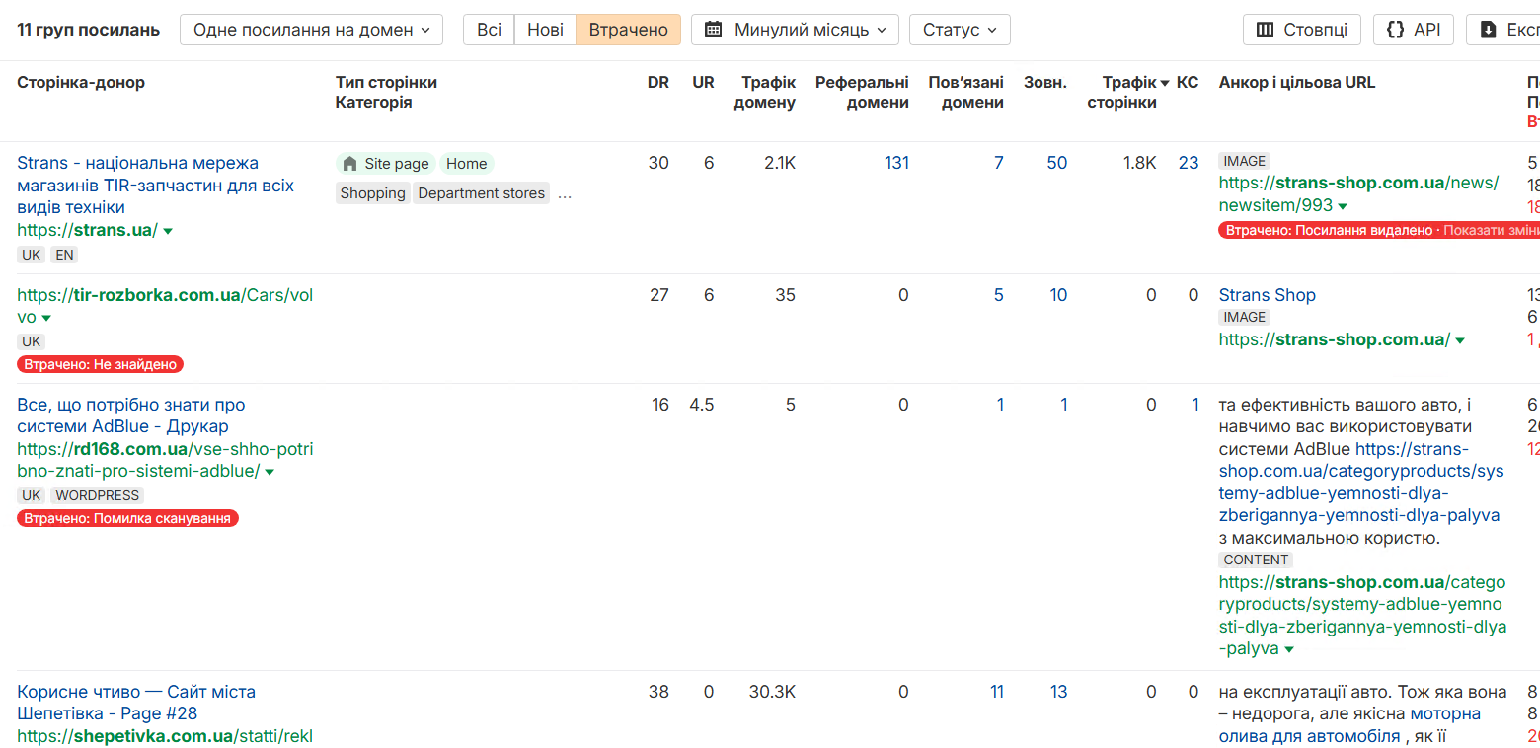Open arrow menu beside tir-rozborka Cars/volvo URL
Viewport: 1540px width, 748px height.
pyautogui.click(x=46, y=318)
